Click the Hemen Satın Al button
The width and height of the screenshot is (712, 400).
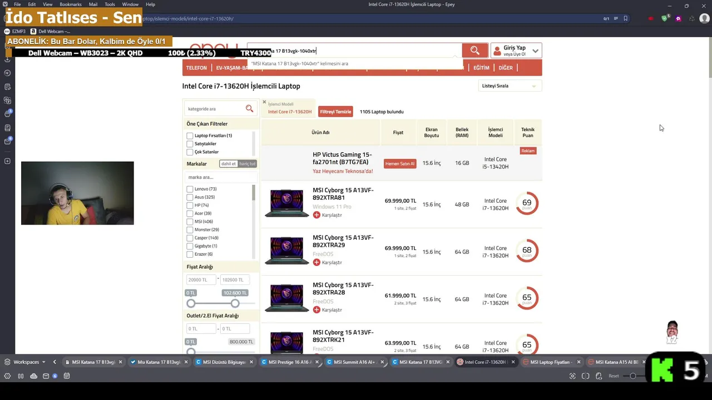(x=400, y=164)
